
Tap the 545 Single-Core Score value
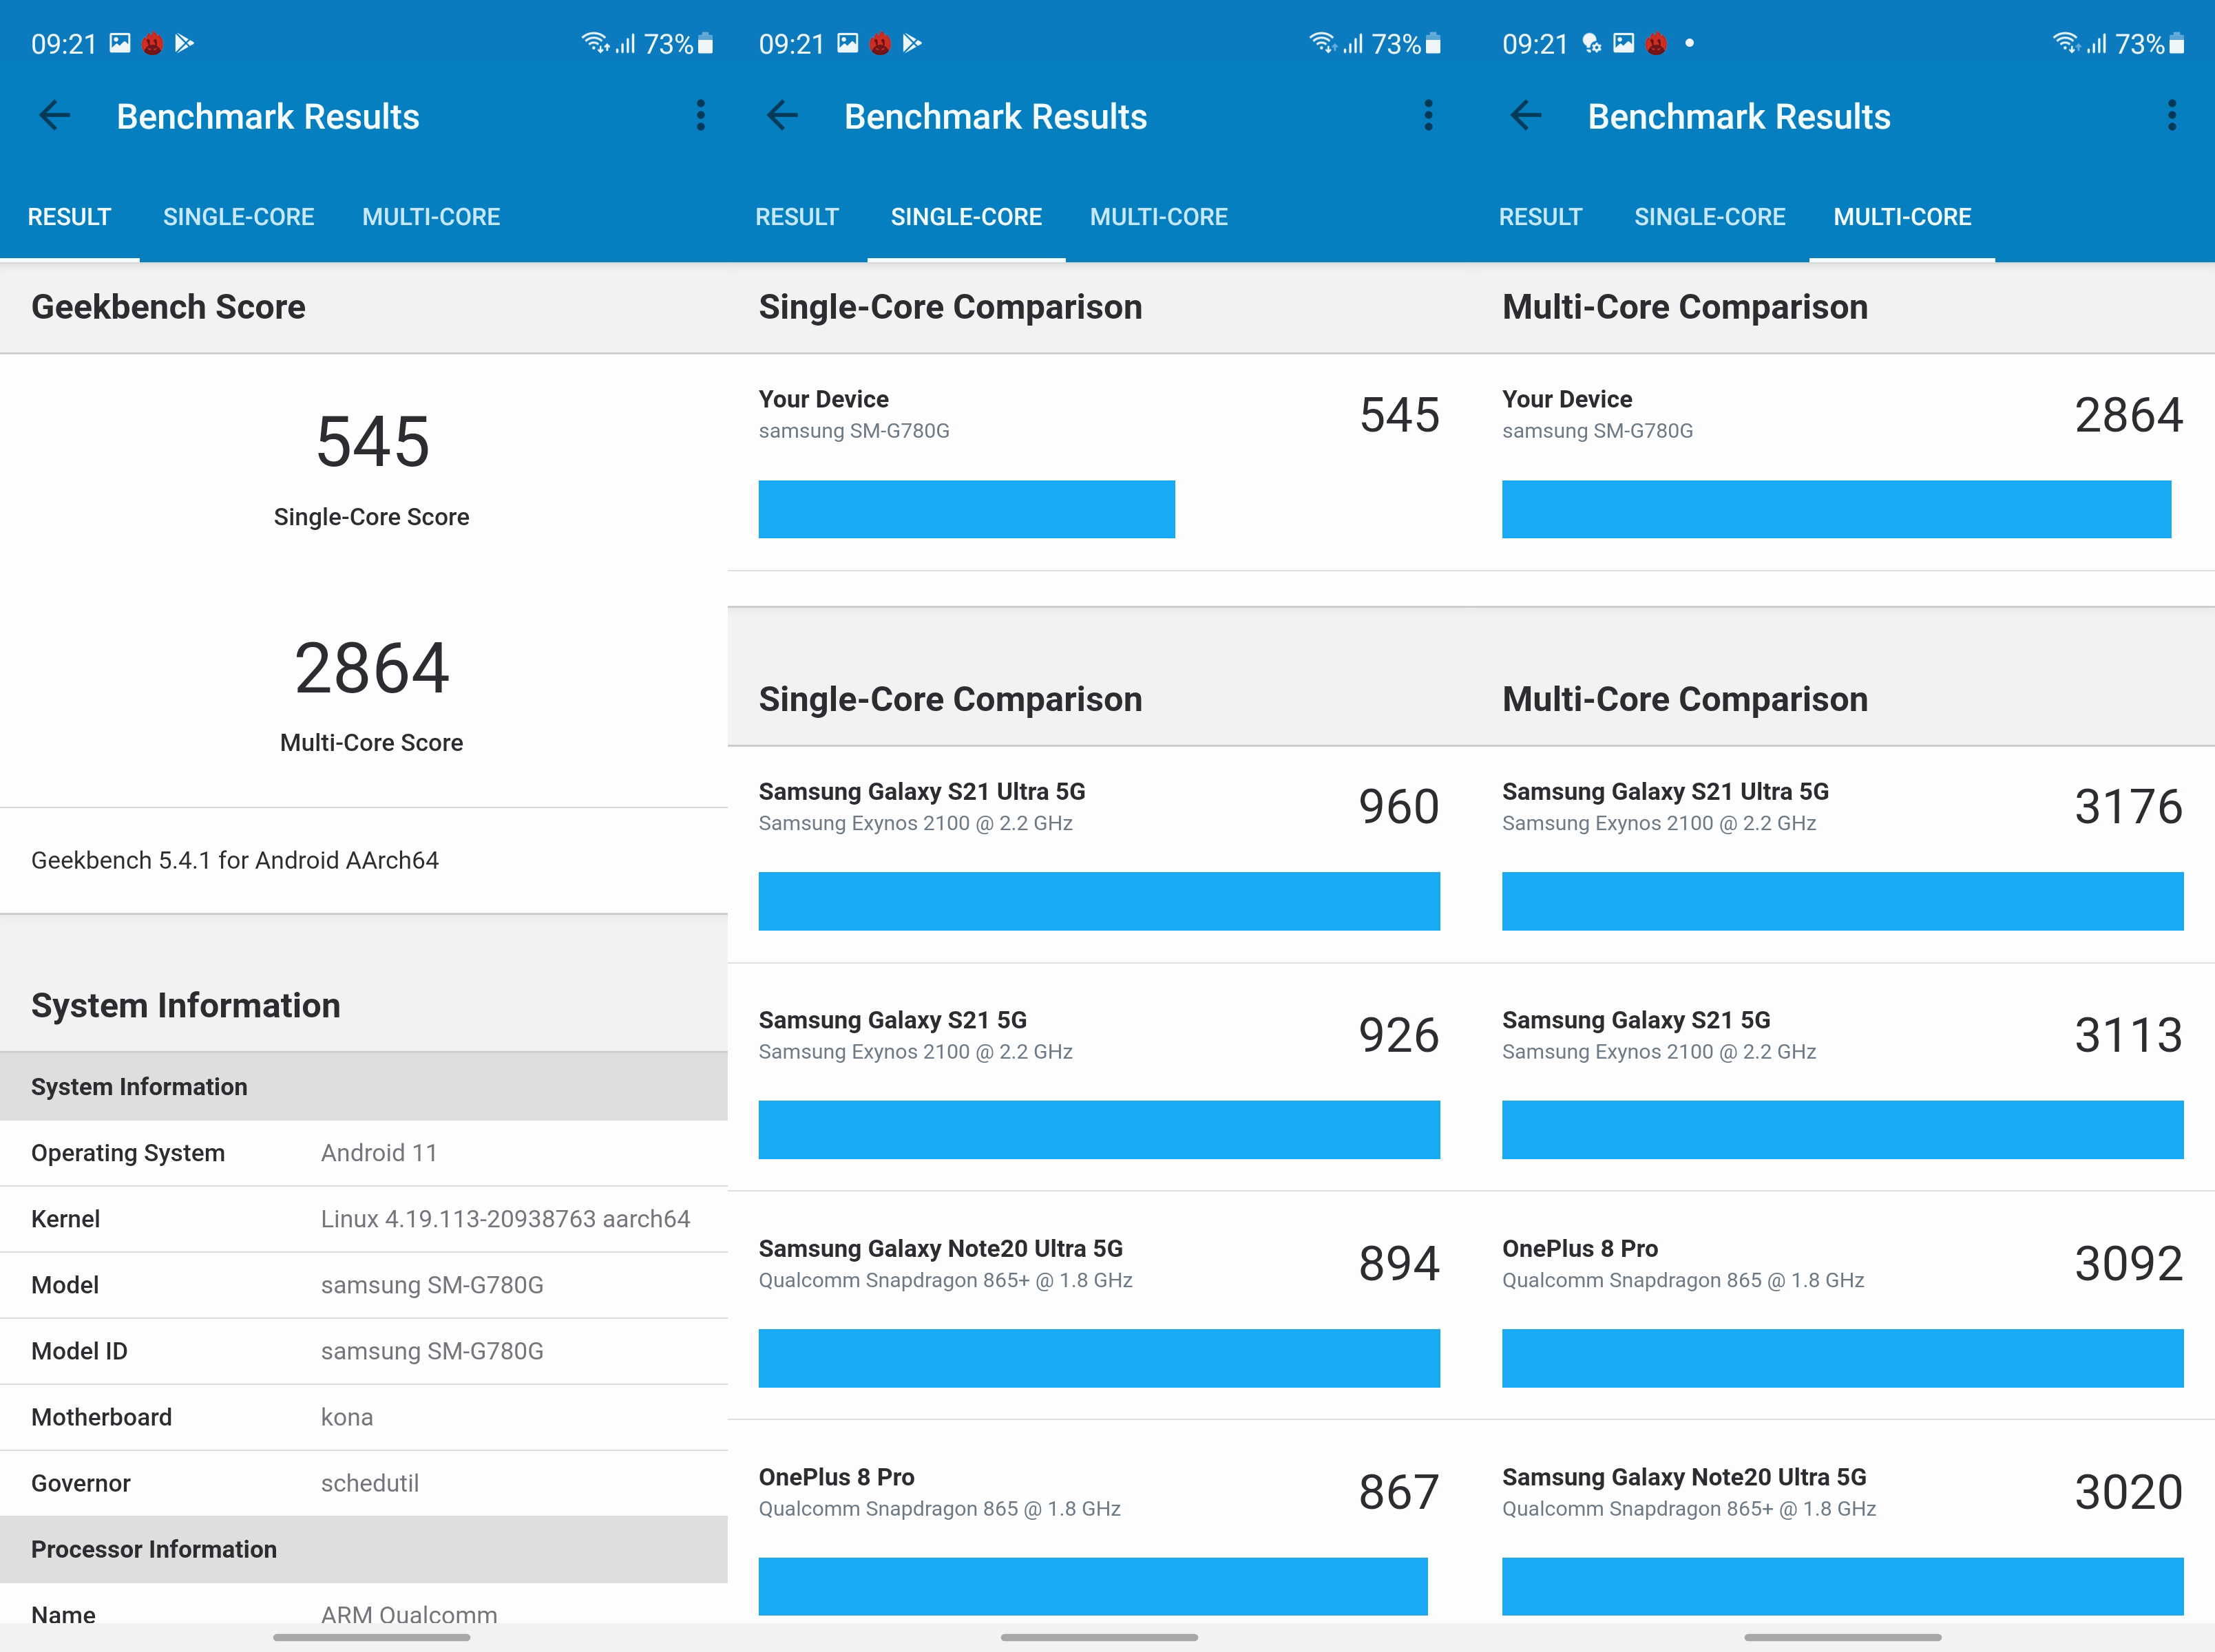(372, 442)
